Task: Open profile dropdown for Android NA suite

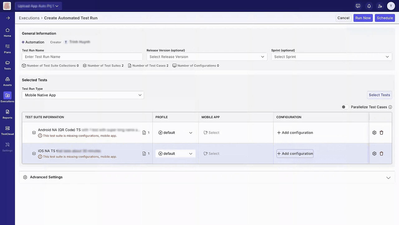Action: click(175, 133)
